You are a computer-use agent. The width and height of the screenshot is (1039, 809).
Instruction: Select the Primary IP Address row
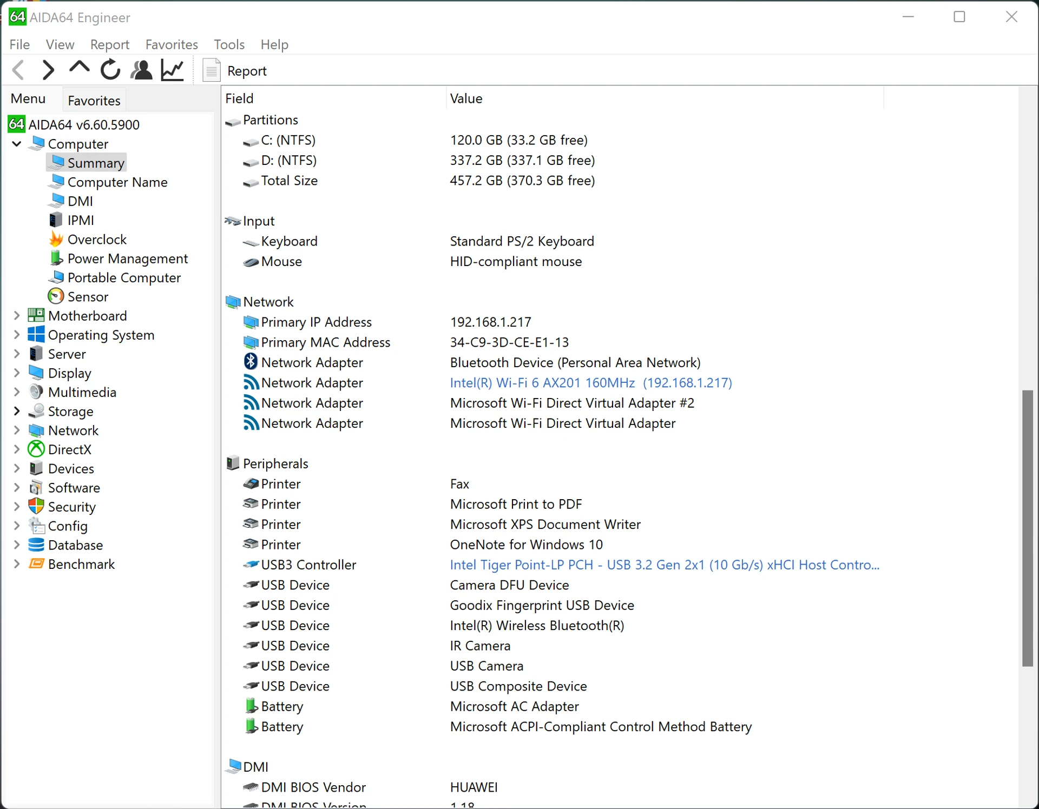552,322
